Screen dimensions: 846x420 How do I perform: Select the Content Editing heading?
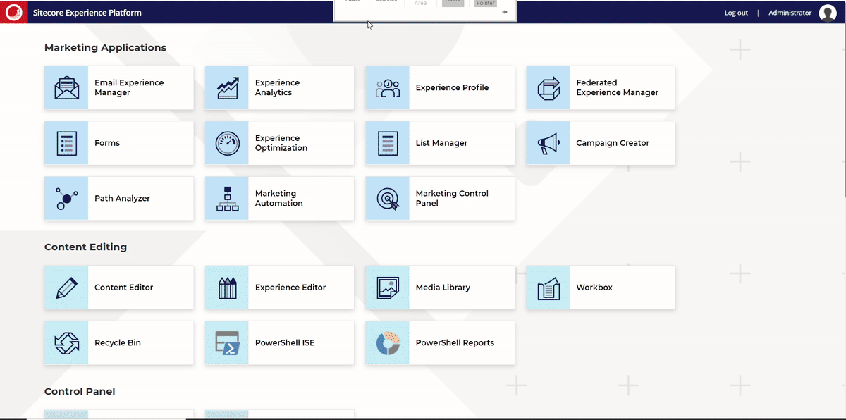click(x=85, y=247)
